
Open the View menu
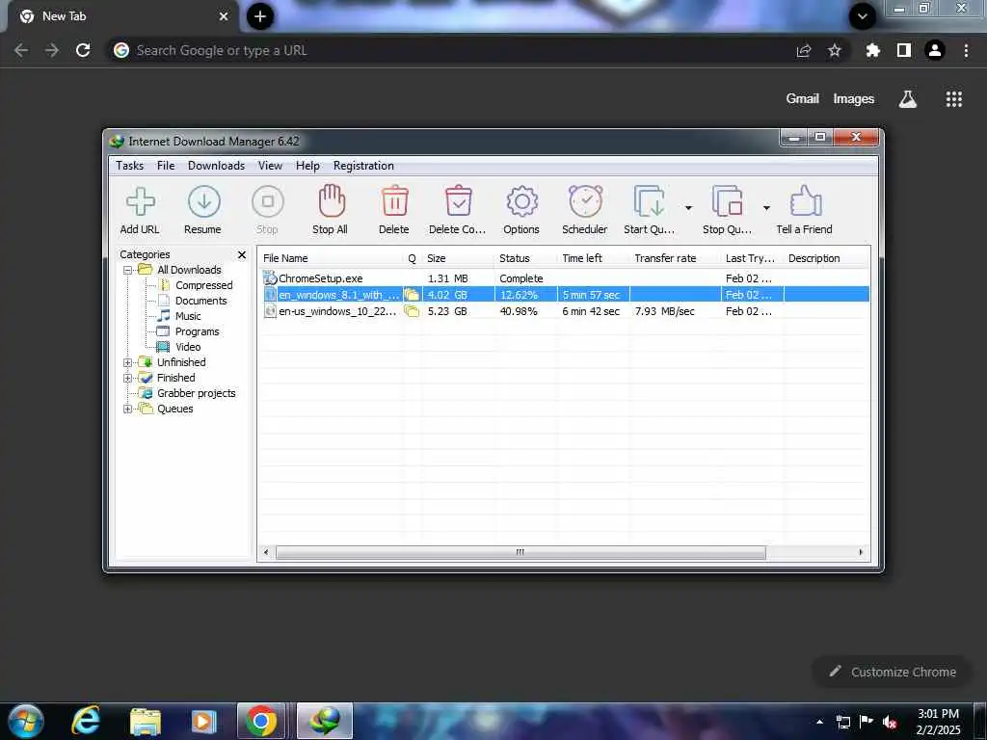tap(270, 166)
